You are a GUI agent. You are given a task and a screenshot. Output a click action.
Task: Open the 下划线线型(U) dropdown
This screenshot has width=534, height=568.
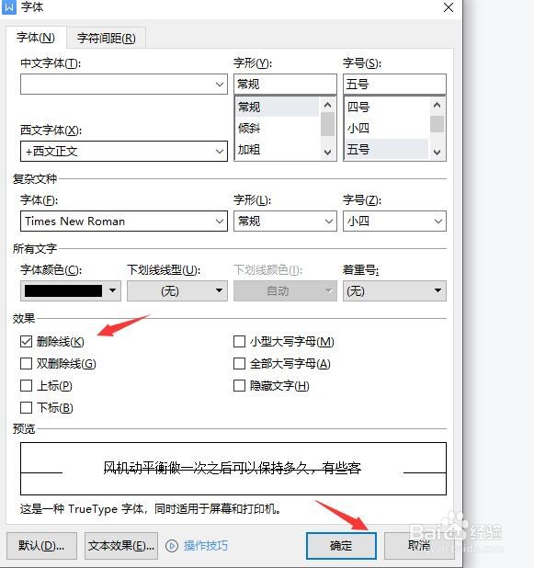click(x=177, y=290)
